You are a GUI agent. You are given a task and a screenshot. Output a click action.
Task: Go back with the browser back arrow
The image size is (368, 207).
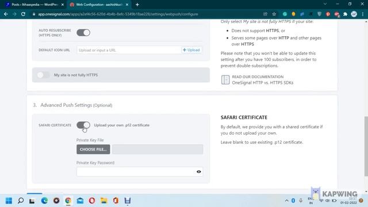[6, 14]
